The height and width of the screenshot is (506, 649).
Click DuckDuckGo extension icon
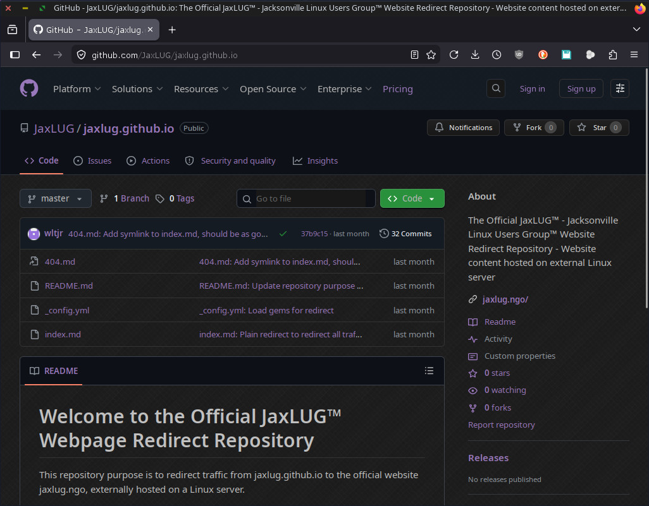[x=543, y=55]
